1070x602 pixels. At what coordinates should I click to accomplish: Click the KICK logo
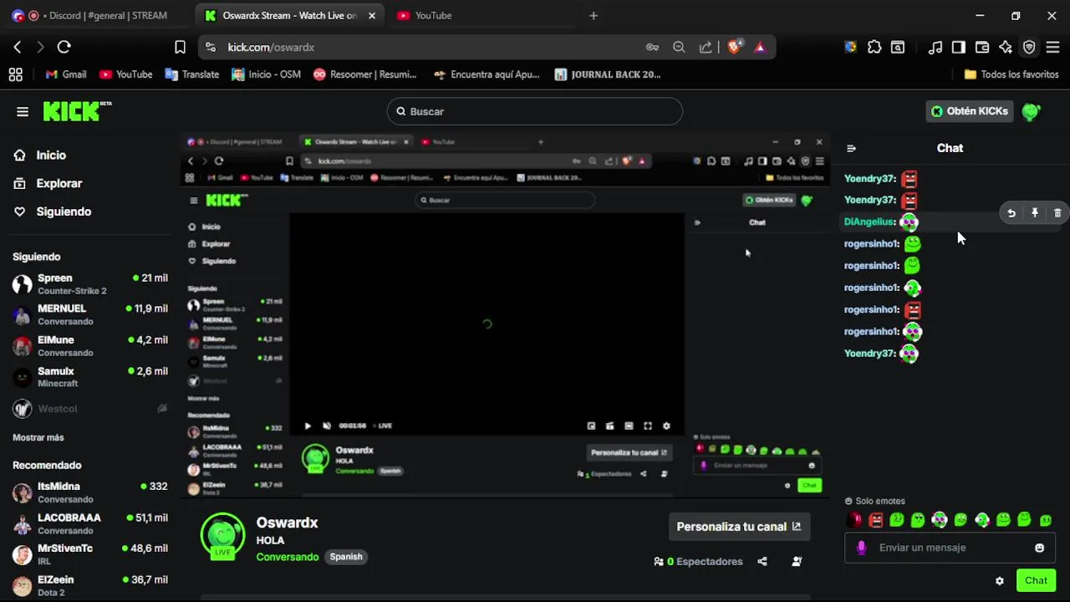click(x=77, y=111)
